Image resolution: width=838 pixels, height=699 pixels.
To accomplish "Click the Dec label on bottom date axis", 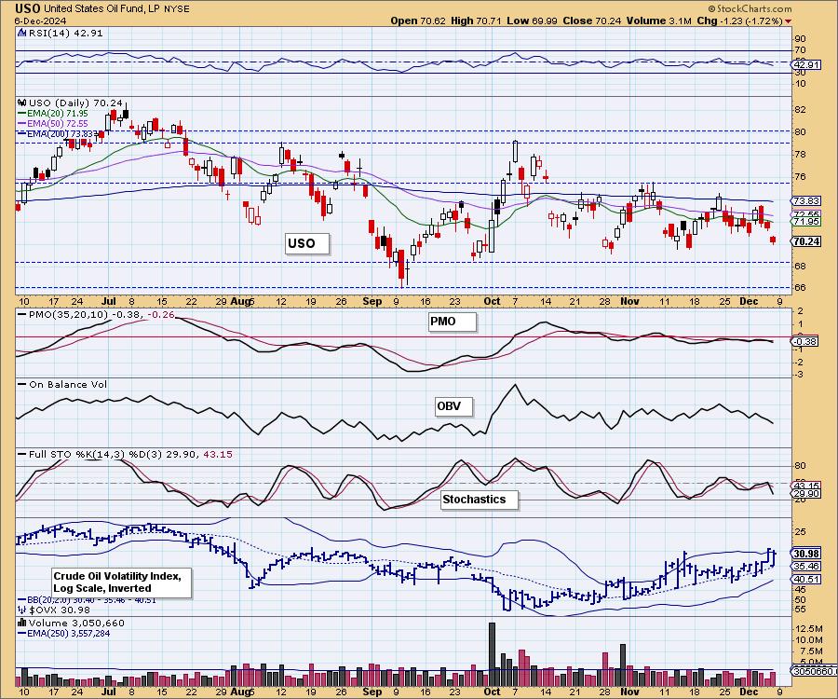I will tap(749, 692).
